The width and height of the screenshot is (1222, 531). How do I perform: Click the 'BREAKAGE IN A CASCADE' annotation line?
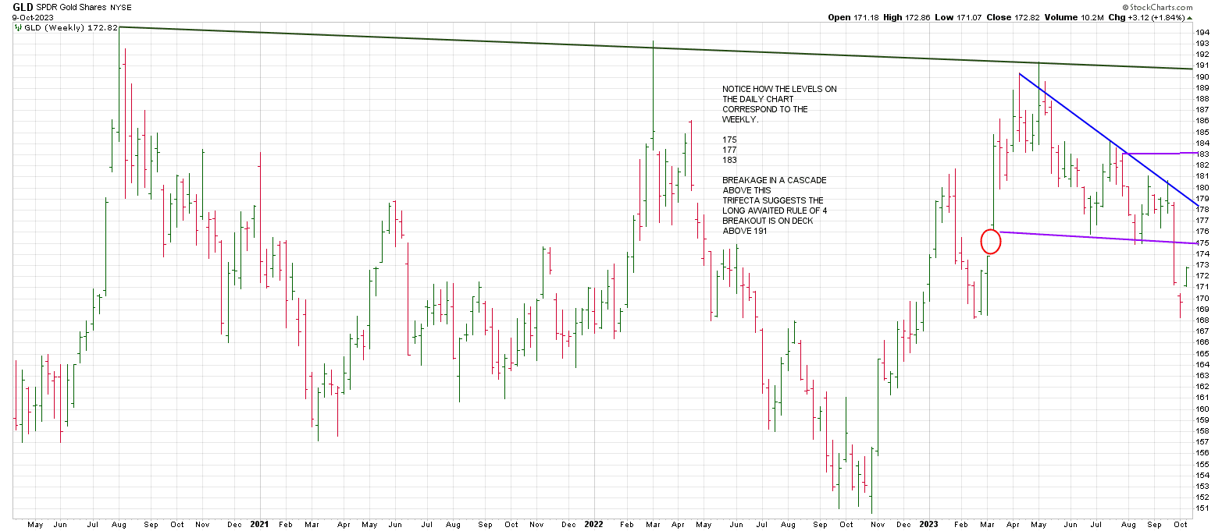(774, 180)
